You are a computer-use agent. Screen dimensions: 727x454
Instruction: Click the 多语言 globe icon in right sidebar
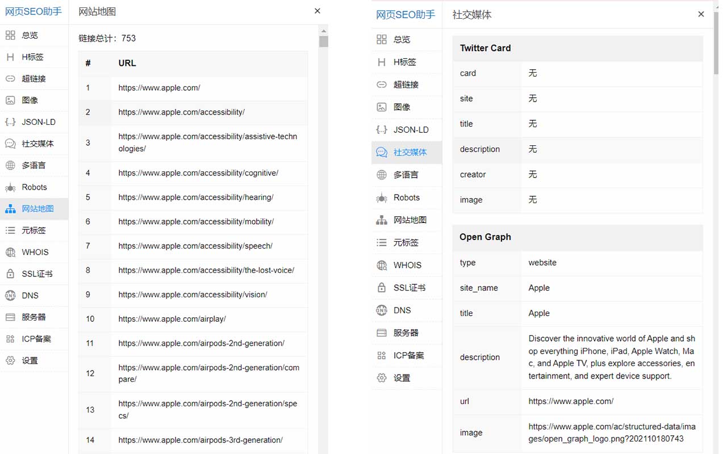tap(382, 175)
